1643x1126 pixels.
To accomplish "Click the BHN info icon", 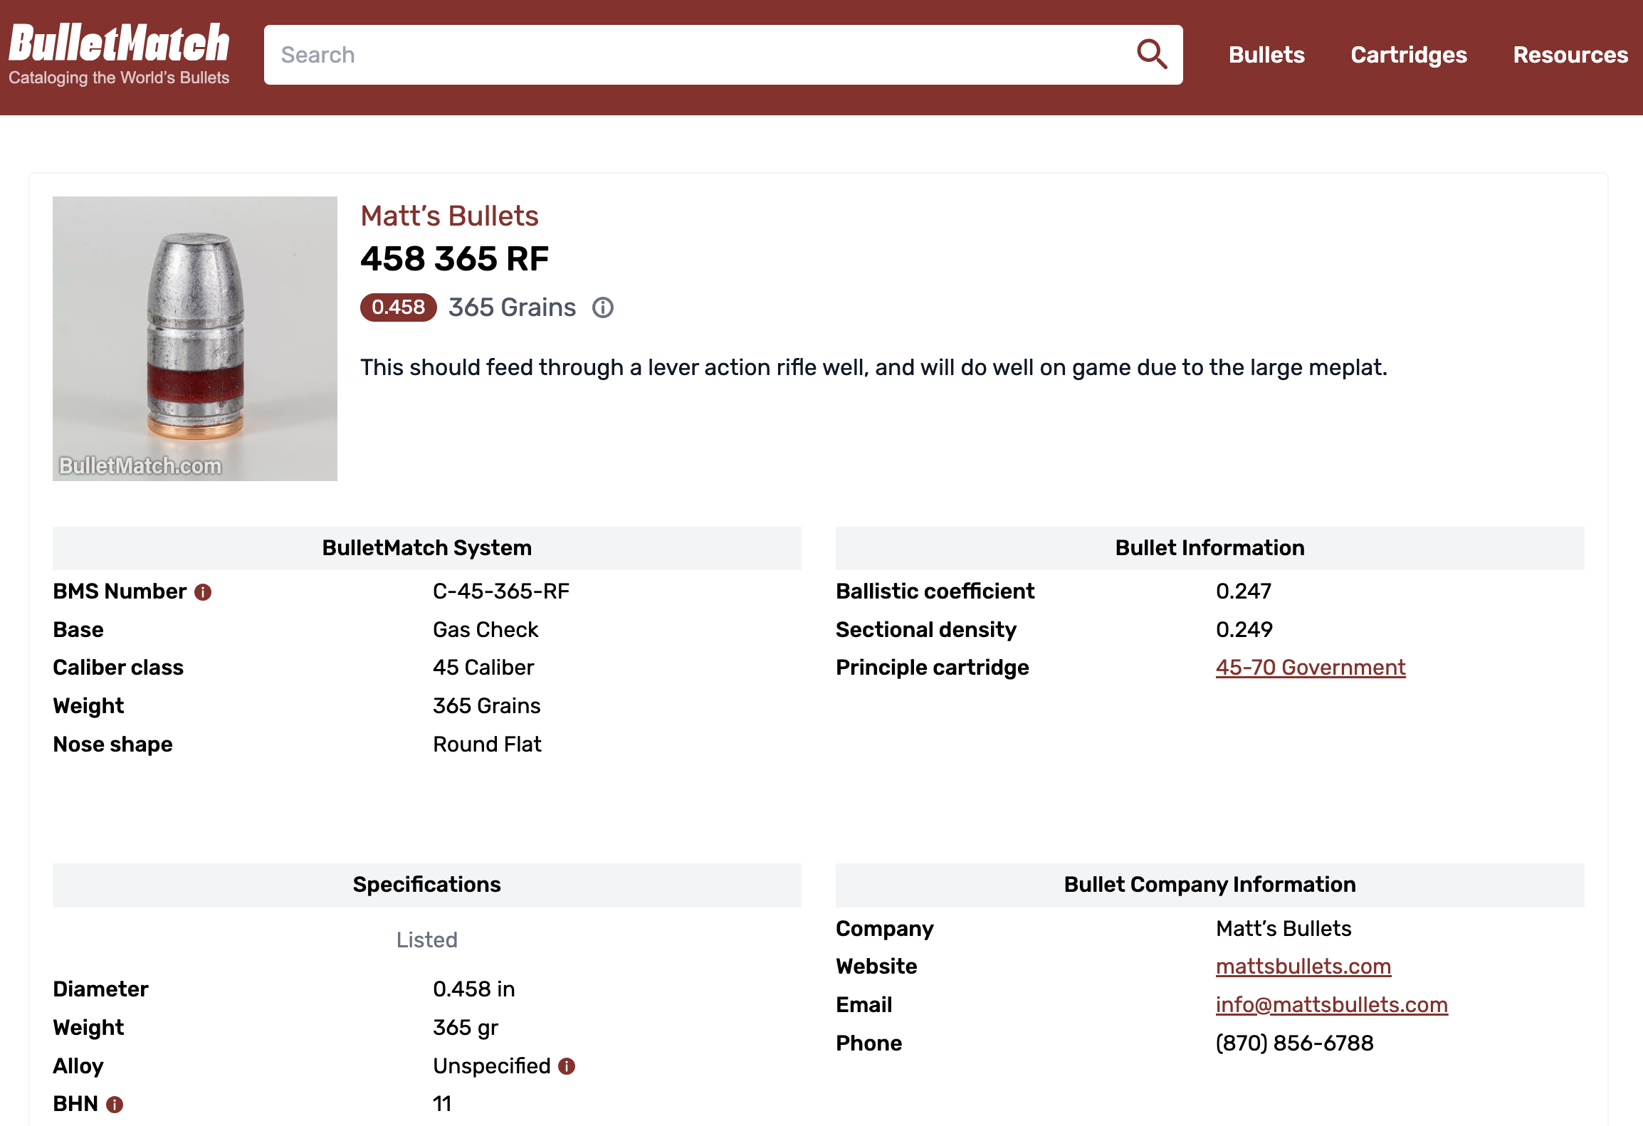I will coord(115,1105).
